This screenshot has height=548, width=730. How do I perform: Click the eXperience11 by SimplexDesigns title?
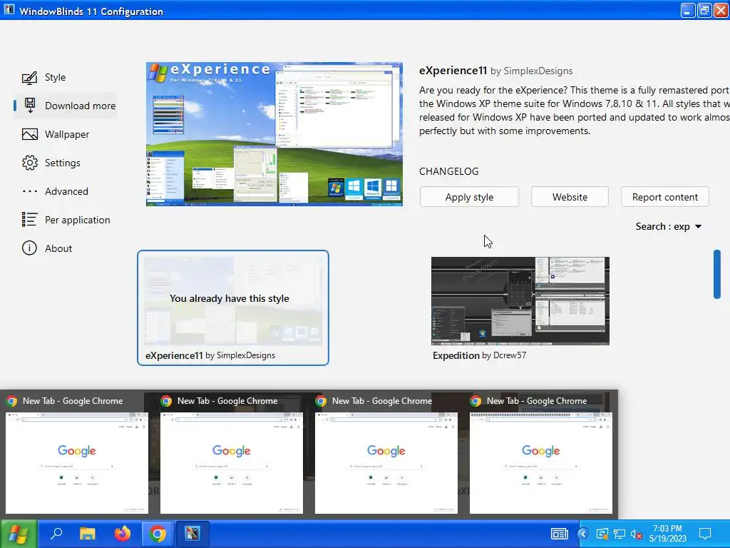pos(496,71)
